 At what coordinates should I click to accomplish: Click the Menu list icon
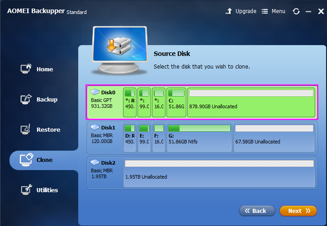(x=265, y=11)
